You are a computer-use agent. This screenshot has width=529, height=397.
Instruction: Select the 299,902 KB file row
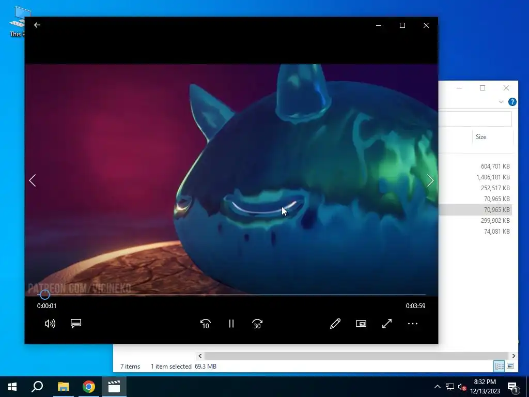(x=475, y=220)
